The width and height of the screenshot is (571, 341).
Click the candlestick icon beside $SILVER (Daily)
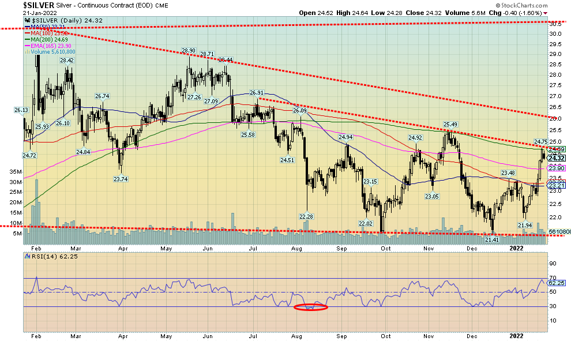[x=27, y=20]
